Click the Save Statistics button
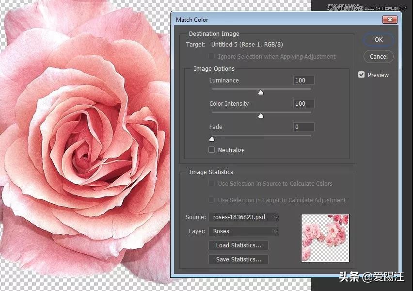Image resolution: width=413 pixels, height=291 pixels. [238, 259]
